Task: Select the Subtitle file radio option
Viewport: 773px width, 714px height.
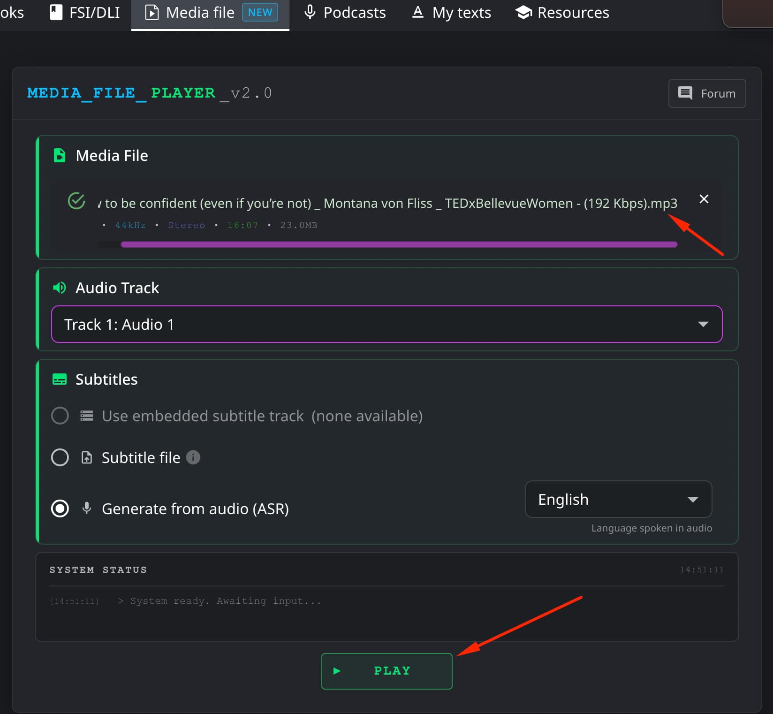Action: [60, 457]
